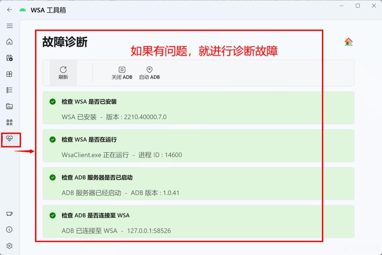Click the 启动 ADB toolbar button
The height and width of the screenshot is (255, 382).
[x=149, y=73]
